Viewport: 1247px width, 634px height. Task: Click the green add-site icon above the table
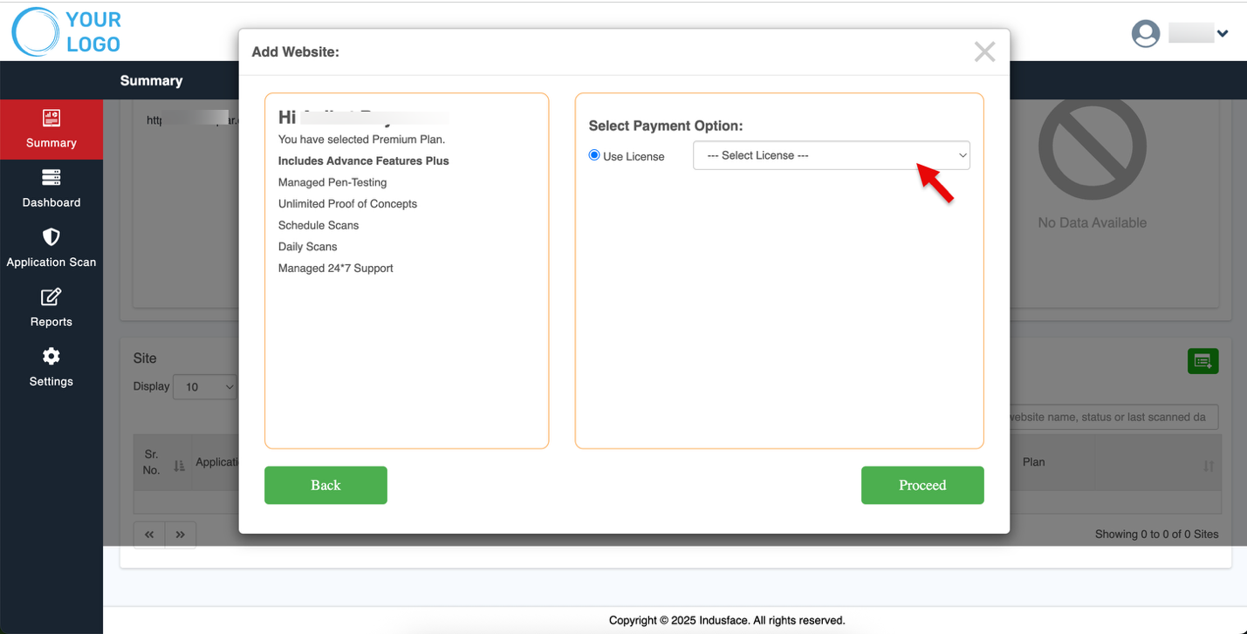(x=1202, y=361)
